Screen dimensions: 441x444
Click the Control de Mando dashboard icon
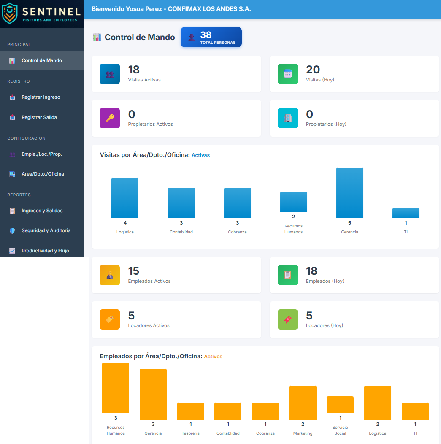[12, 60]
